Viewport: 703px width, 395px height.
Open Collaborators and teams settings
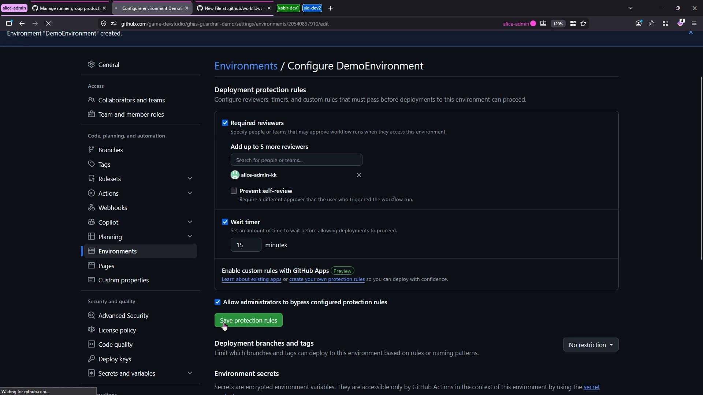140,100
